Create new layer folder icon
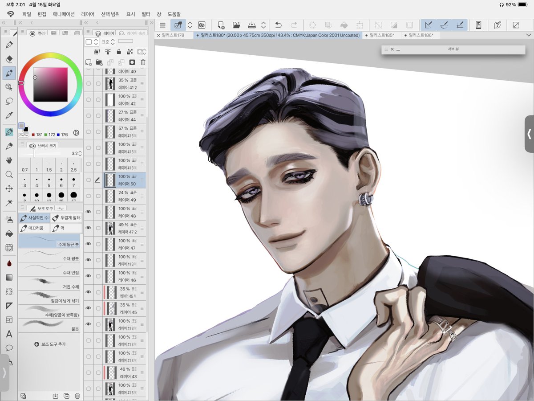Image resolution: width=534 pixels, height=401 pixels. 99,62
